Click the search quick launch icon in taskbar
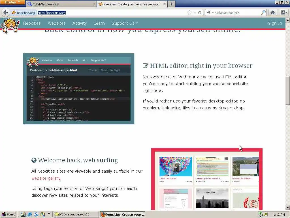The height and width of the screenshot is (218, 290). click(43, 215)
